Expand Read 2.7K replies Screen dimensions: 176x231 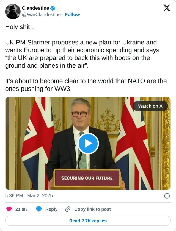[x=88, y=221]
